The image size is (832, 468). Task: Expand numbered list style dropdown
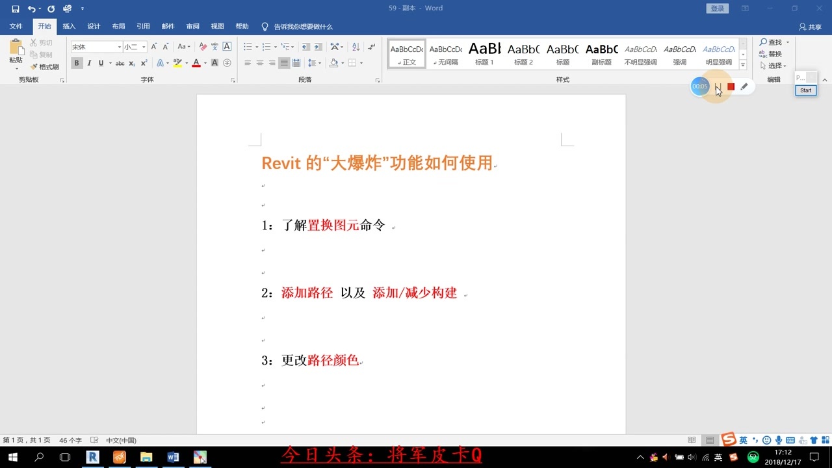(x=276, y=47)
